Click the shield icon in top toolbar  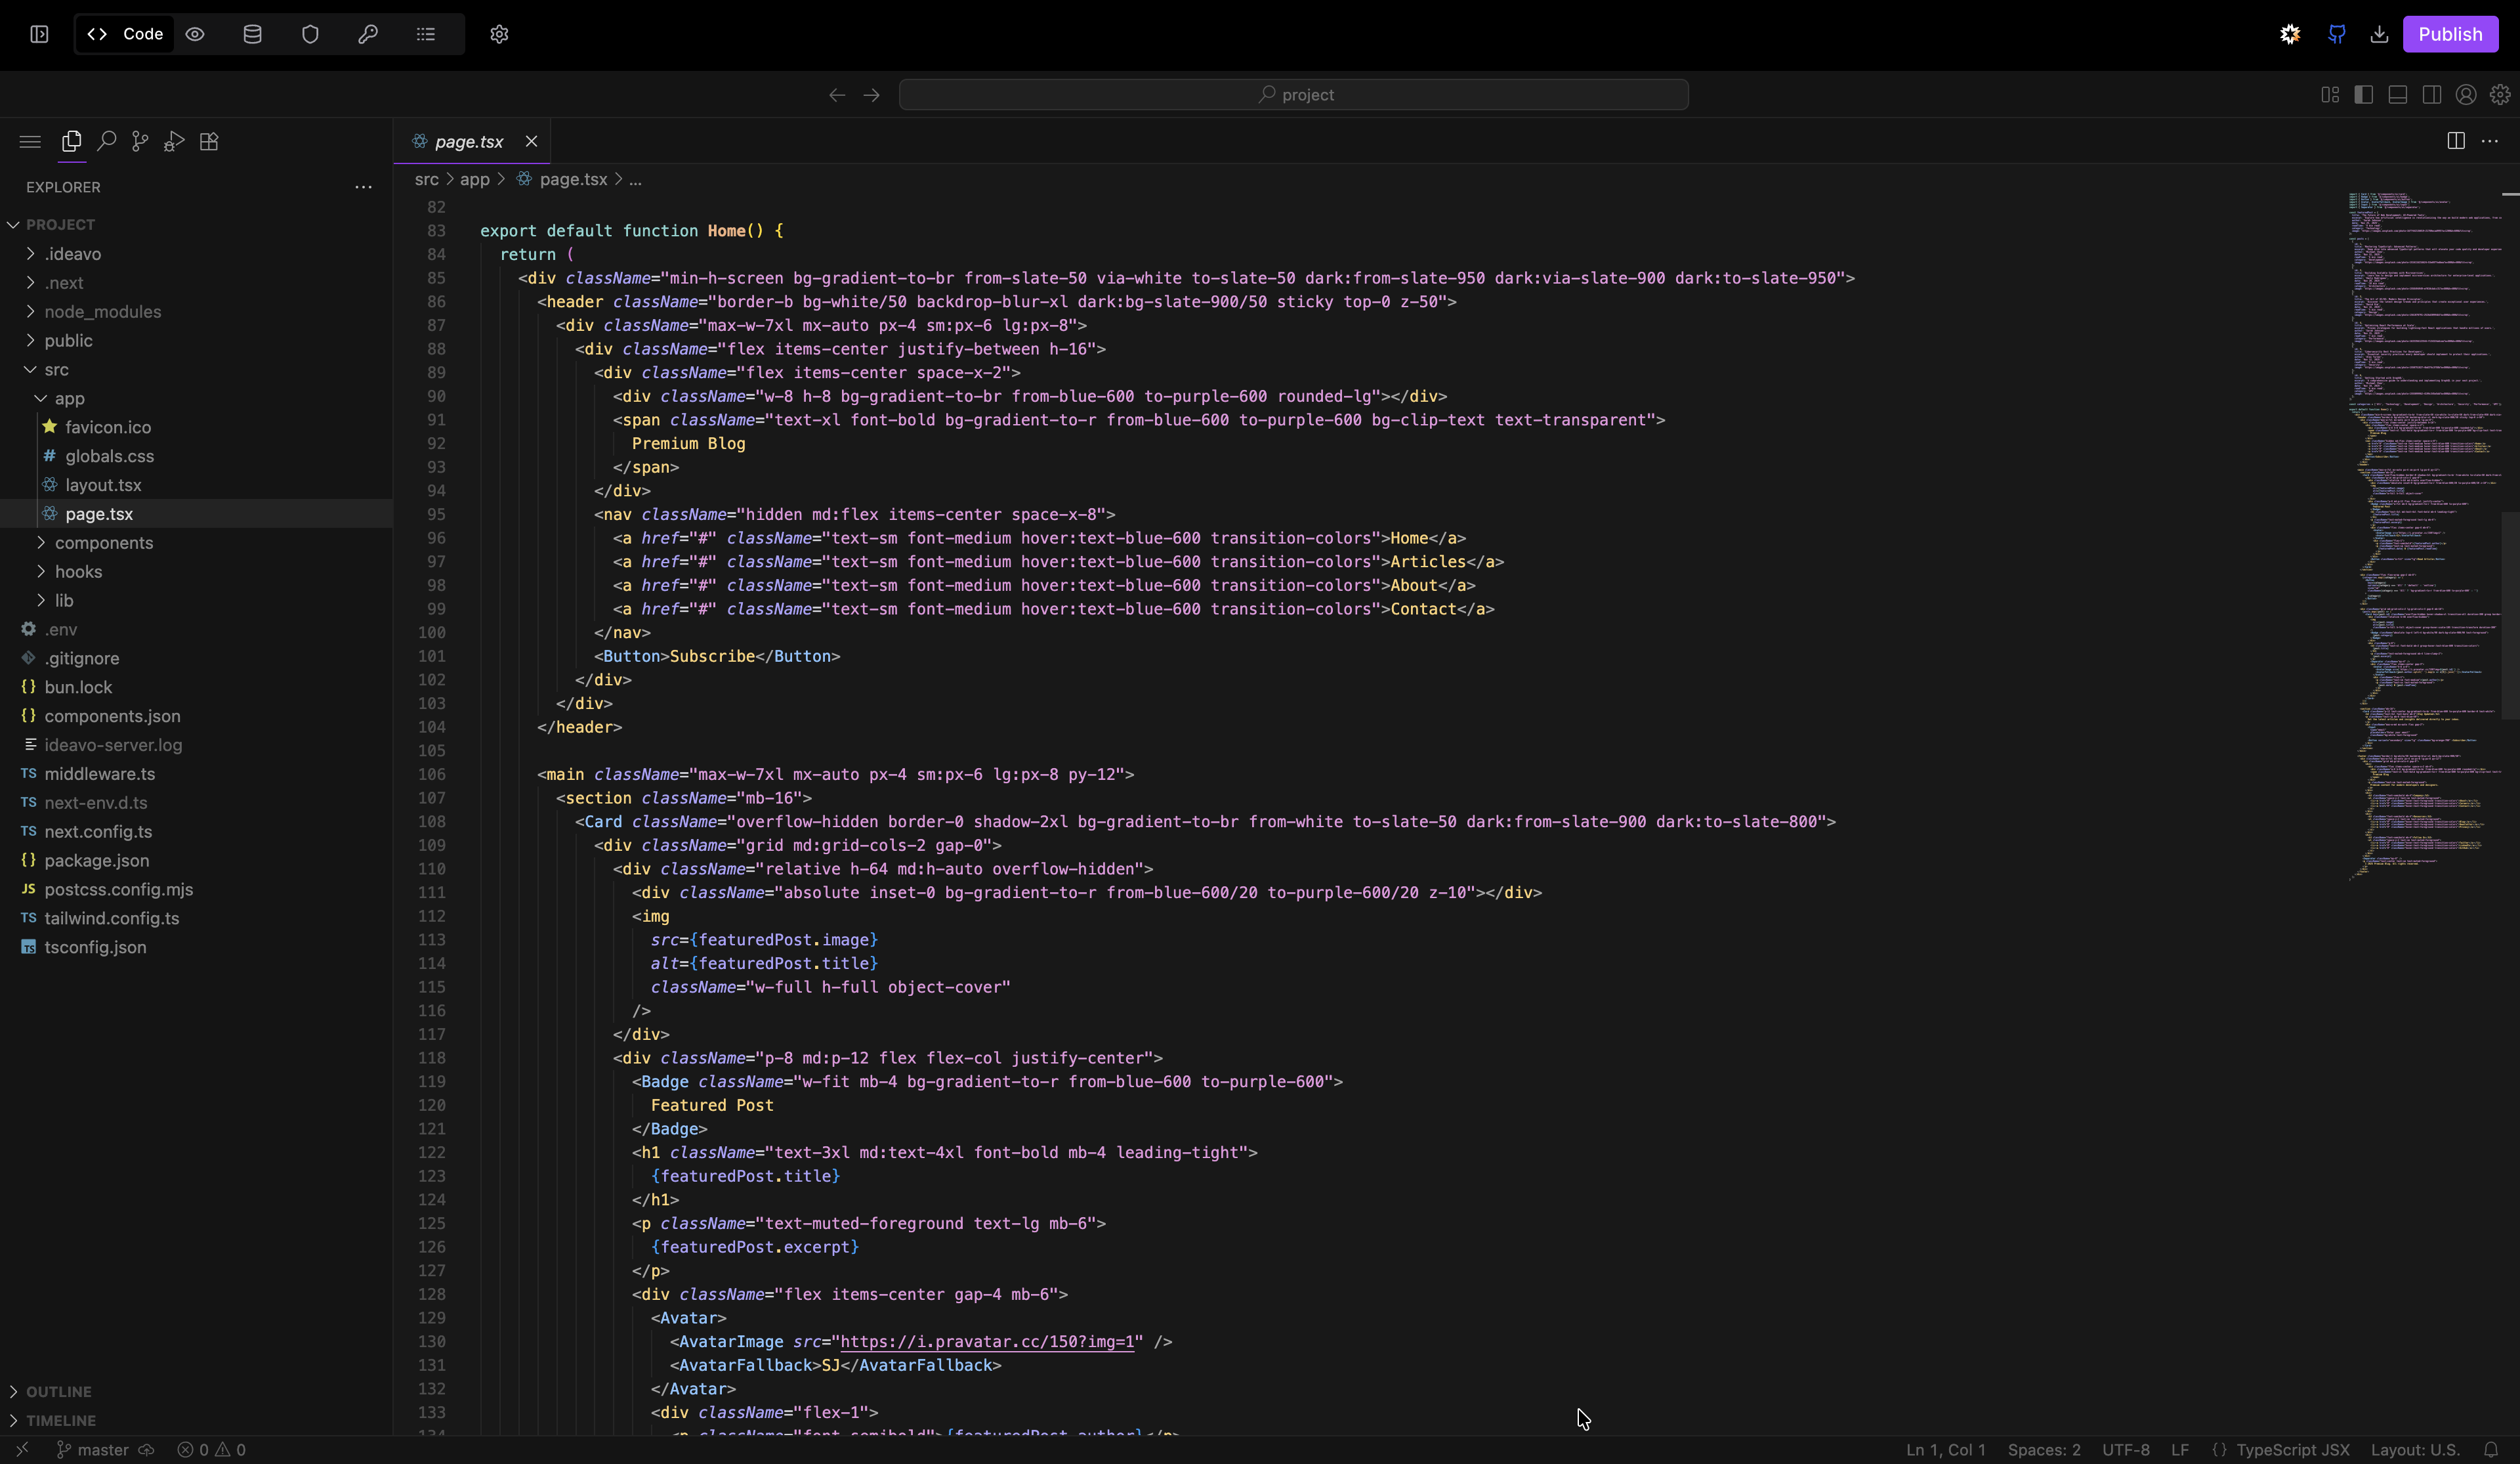point(310,34)
